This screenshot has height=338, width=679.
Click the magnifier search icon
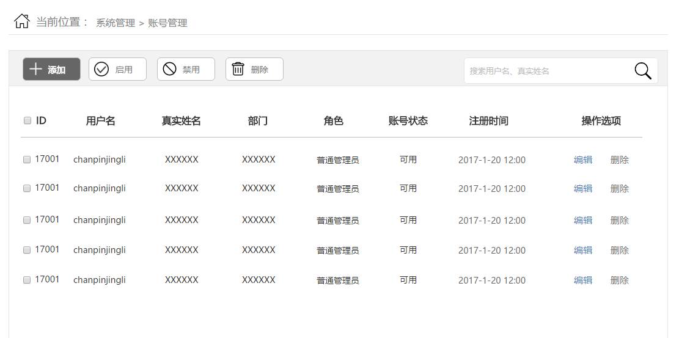[643, 71]
